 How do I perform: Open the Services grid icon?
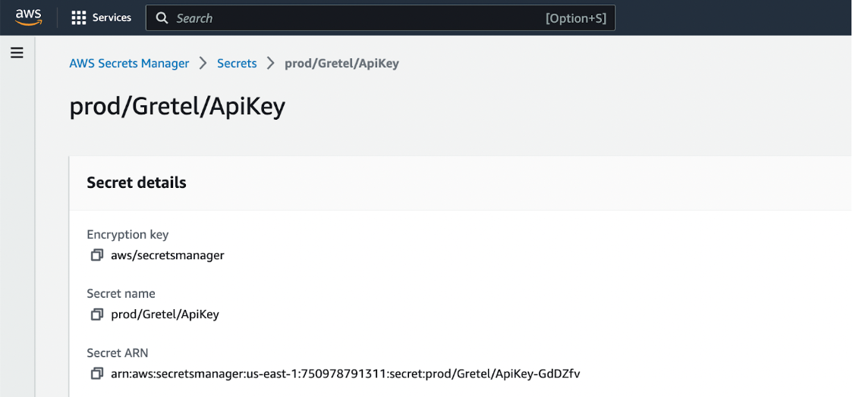click(79, 17)
